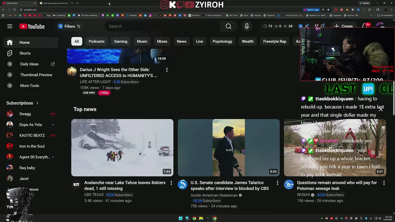Viewport: 395px width, 222px height.
Task: Open Windows Start button on the taskbar
Action: 181,218
